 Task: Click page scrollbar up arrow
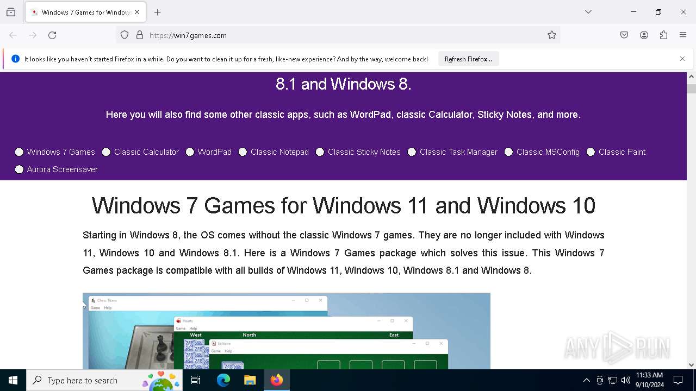click(691, 77)
